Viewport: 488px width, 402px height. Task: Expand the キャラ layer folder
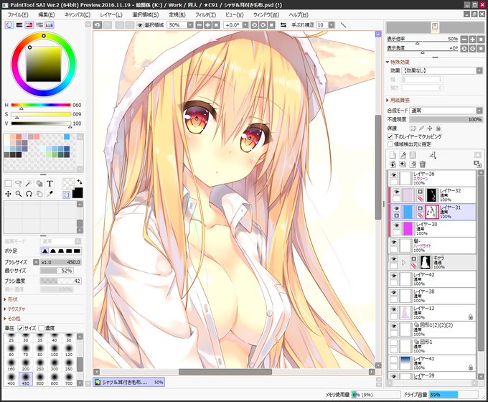(x=404, y=263)
